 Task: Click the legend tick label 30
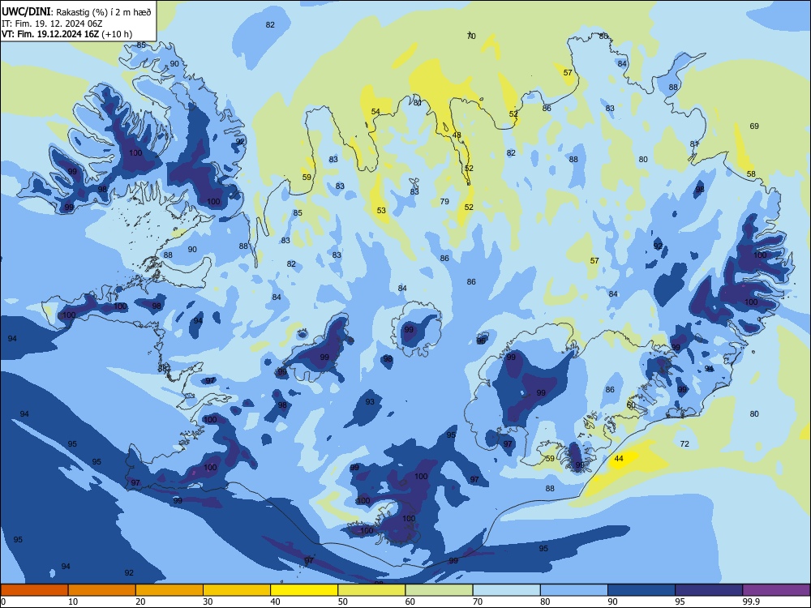click(x=208, y=602)
